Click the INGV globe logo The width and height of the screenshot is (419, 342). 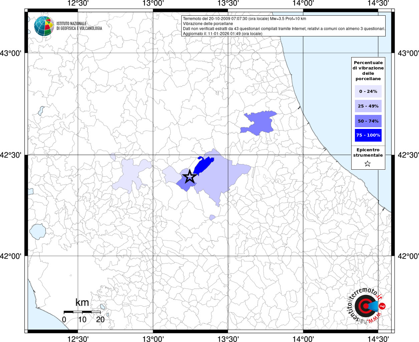point(44,26)
